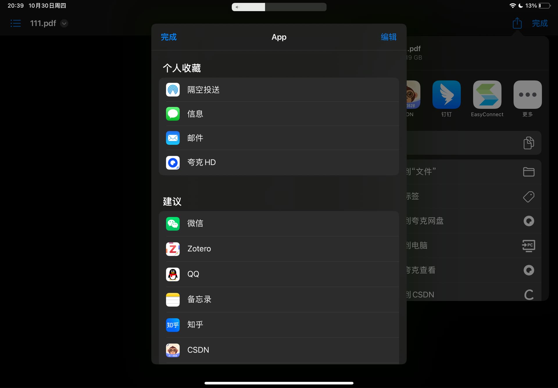The height and width of the screenshot is (388, 558).
Task: Choose the EasyConnect share icon
Action: pyautogui.click(x=487, y=95)
